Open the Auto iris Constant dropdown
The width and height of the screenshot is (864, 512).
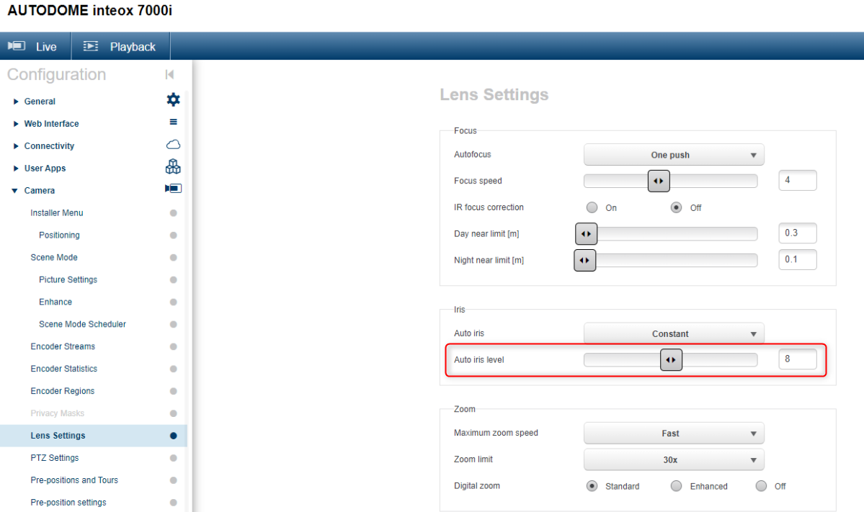point(674,333)
